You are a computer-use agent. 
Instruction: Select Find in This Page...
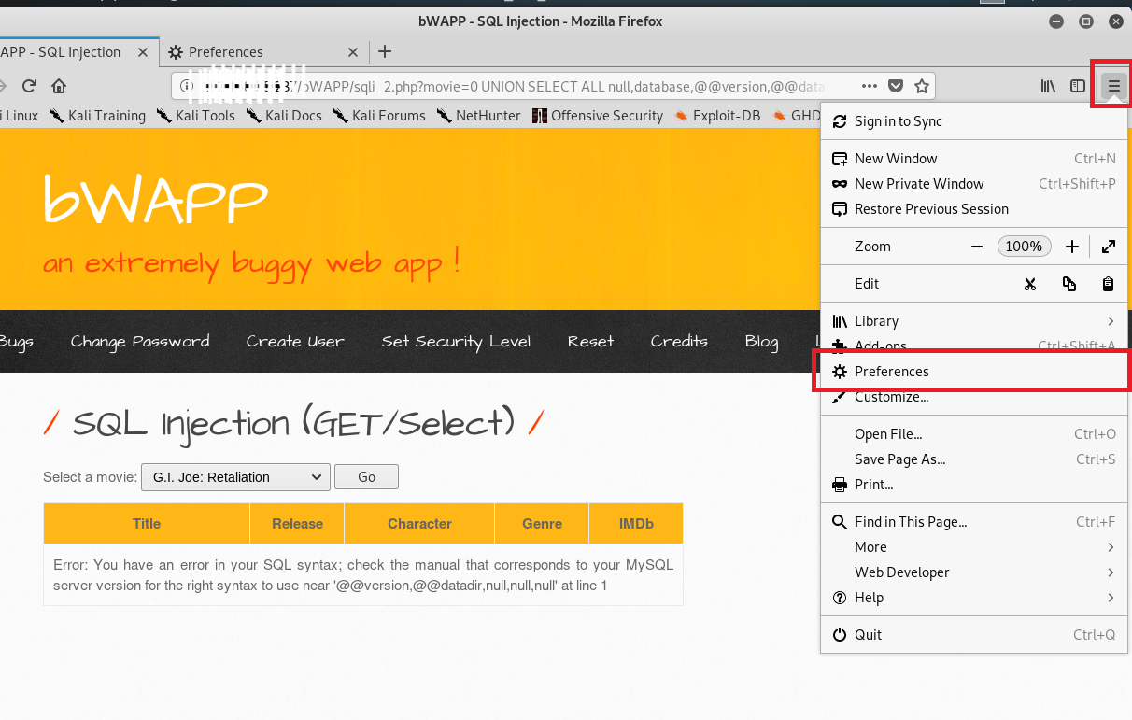(974, 522)
